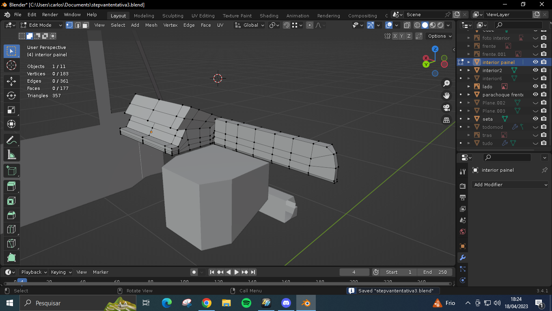Play the animation forward
The height and width of the screenshot is (311, 552).
pyautogui.click(x=236, y=272)
